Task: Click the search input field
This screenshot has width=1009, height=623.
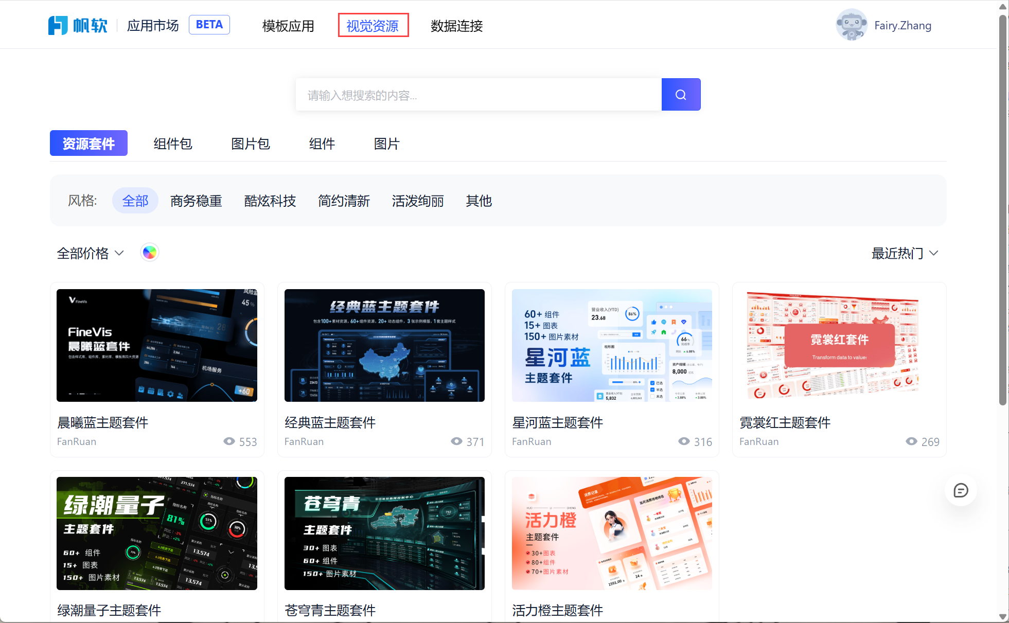Action: (478, 95)
